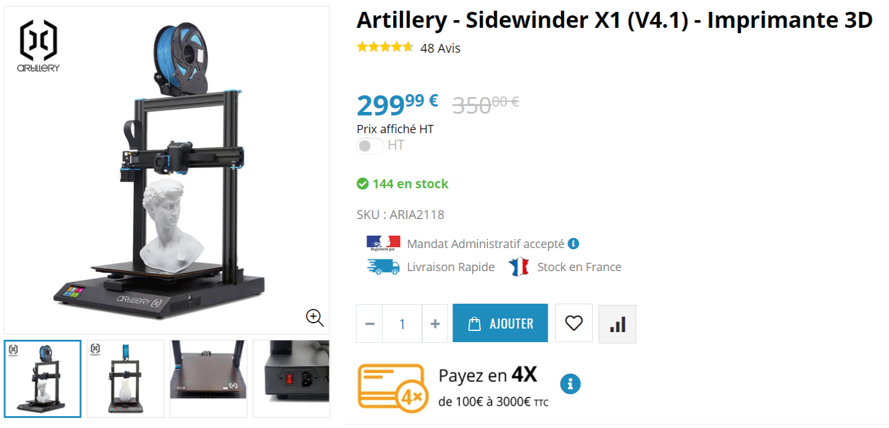889x428 pixels.
Task: Select the print bed close-up thumbnail
Action: click(x=208, y=379)
